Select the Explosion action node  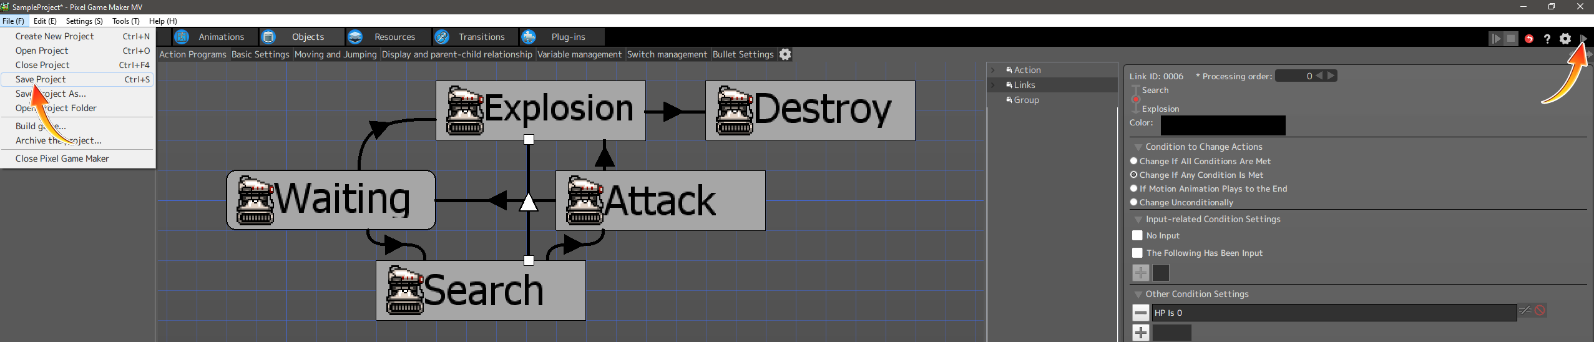(x=540, y=110)
